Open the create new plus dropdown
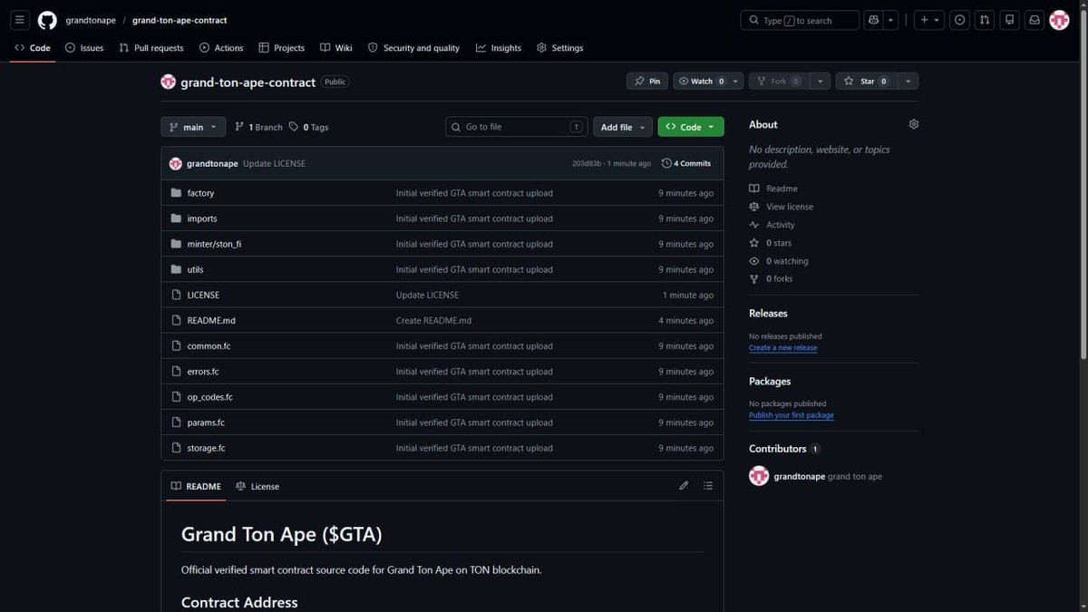Viewport: 1088px width, 612px height. click(929, 20)
